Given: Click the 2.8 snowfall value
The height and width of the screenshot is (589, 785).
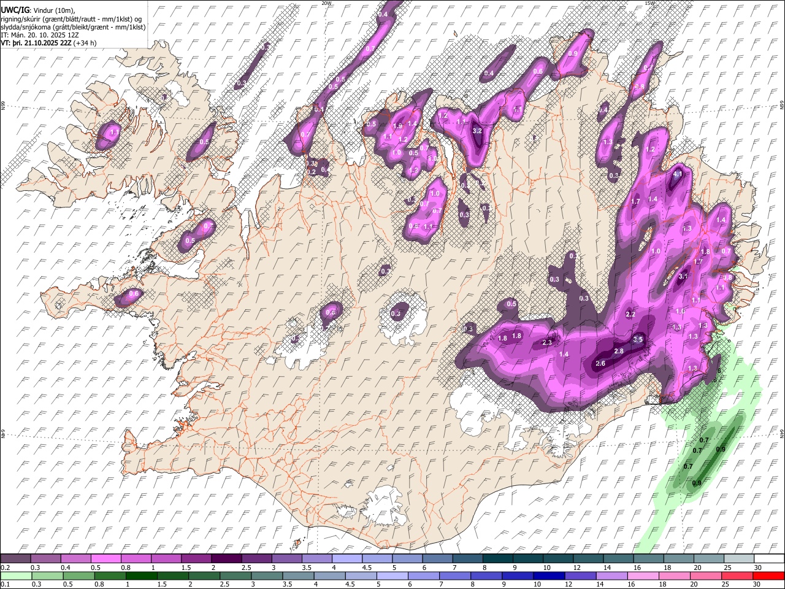Looking at the screenshot, I should pyautogui.click(x=619, y=351).
